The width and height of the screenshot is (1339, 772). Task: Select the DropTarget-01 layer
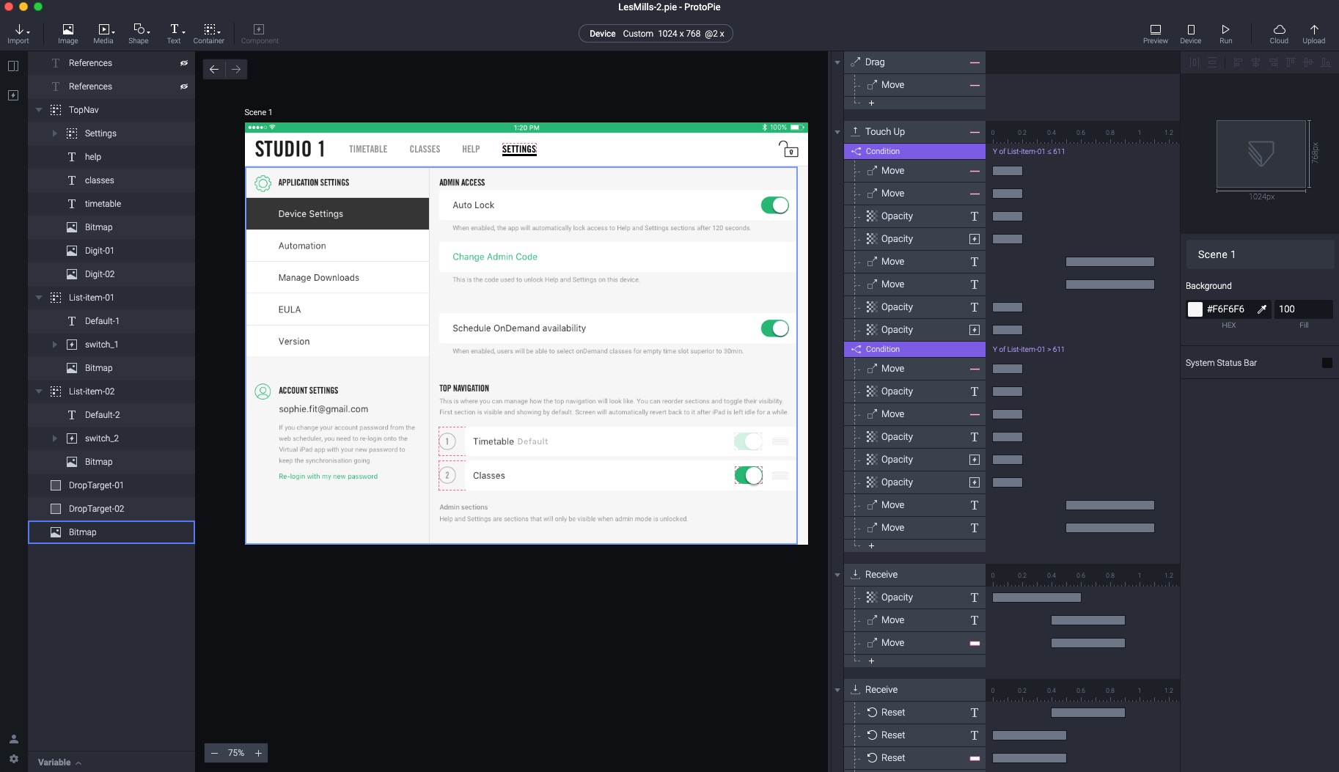[x=111, y=485]
